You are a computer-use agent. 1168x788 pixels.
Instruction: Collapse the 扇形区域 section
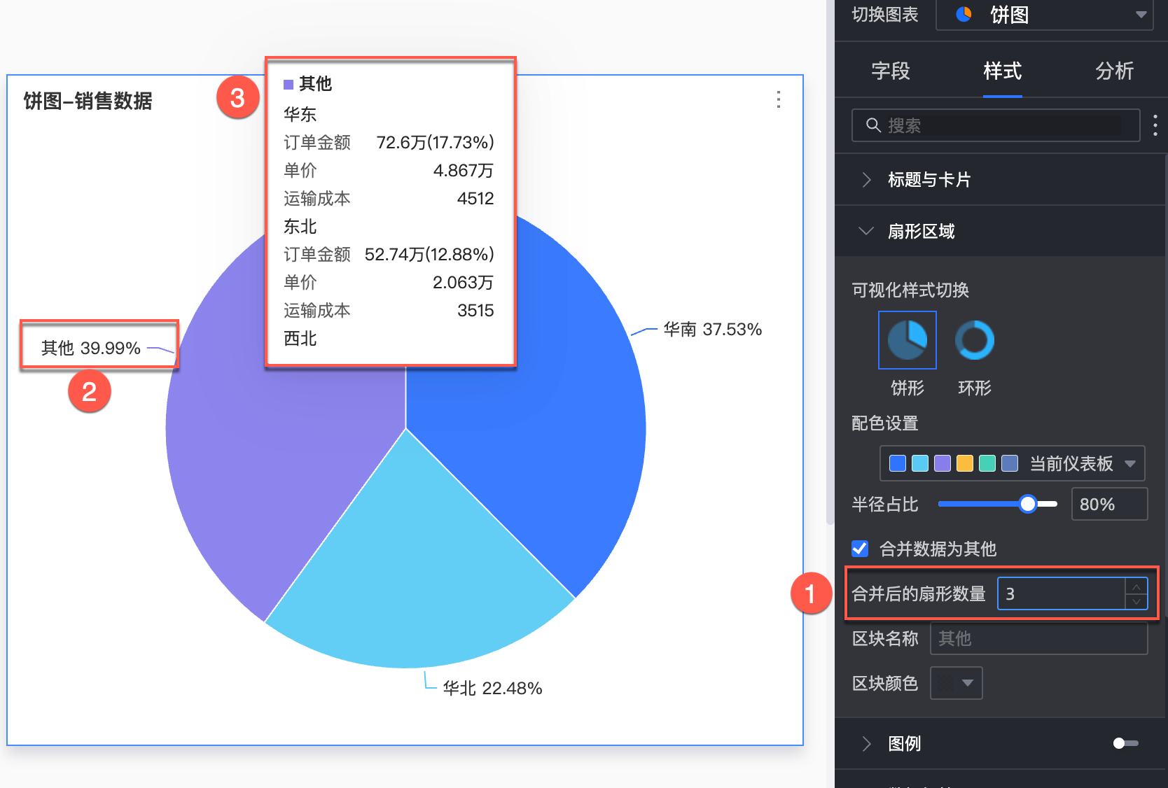pos(921,231)
